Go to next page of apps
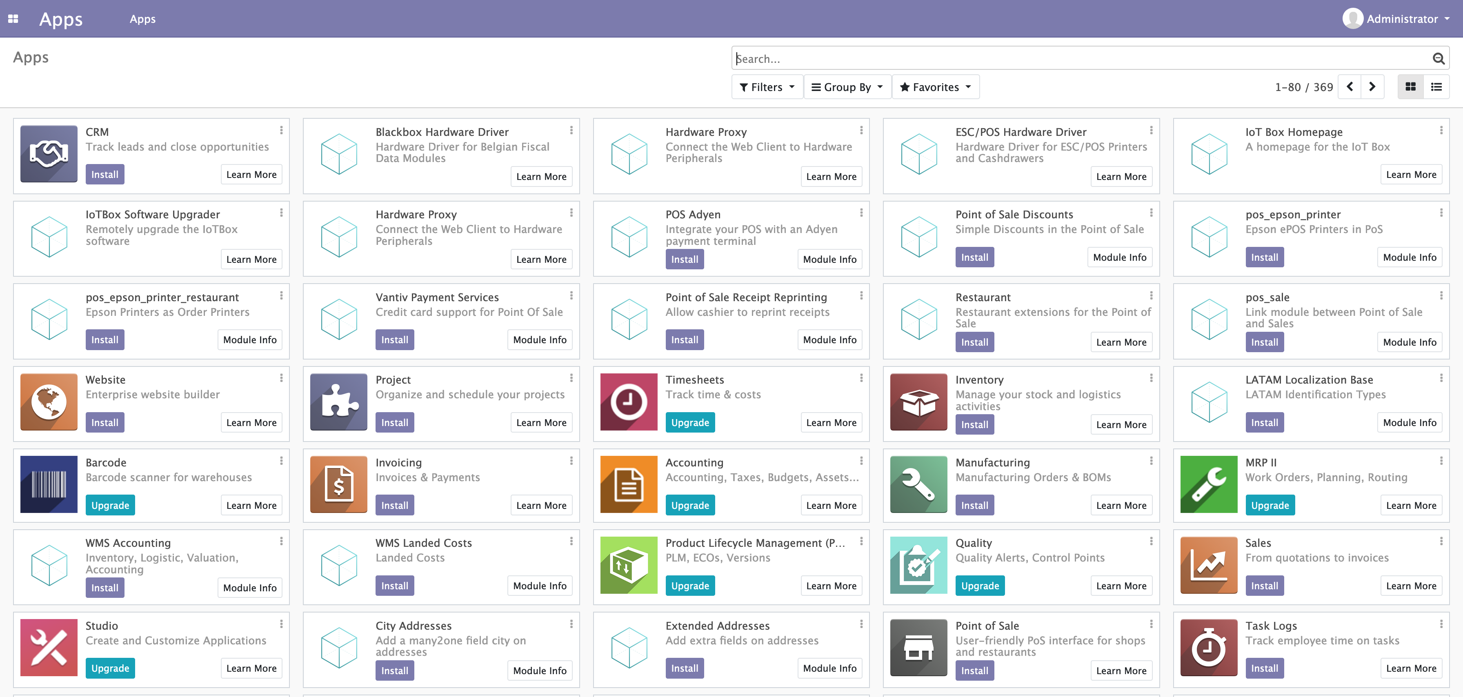Screen dimensions: 1463x697 pos(1372,87)
